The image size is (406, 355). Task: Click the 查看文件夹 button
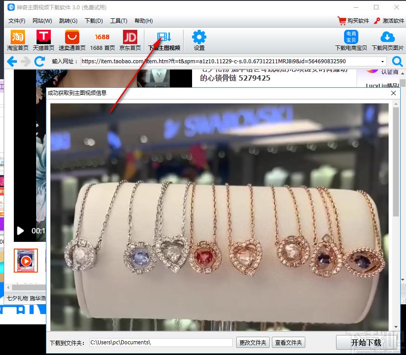(x=288, y=343)
